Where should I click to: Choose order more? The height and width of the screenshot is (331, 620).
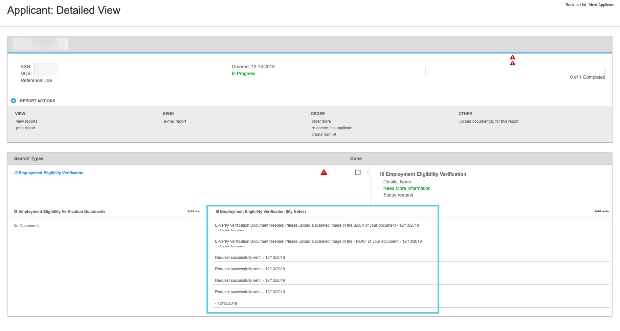point(321,121)
